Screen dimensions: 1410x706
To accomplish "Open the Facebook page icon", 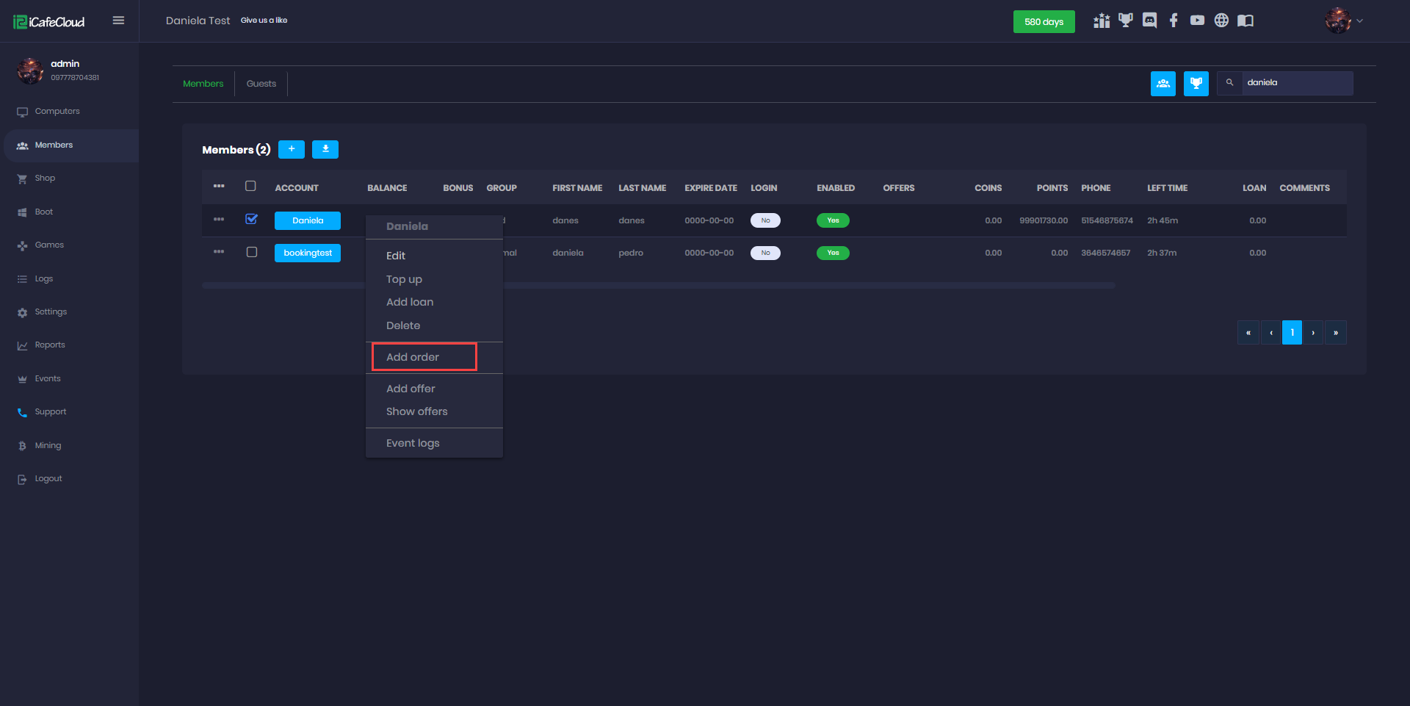I will point(1174,21).
